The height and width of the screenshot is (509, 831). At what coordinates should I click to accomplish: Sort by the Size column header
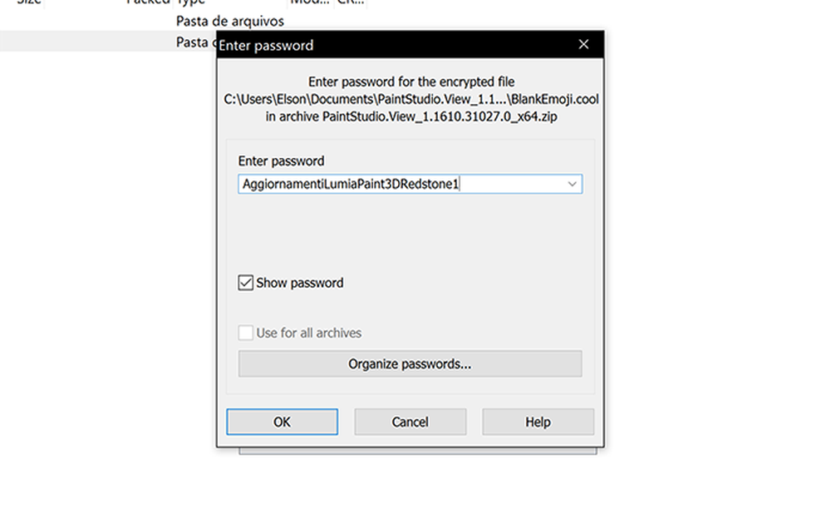tap(29, 2)
